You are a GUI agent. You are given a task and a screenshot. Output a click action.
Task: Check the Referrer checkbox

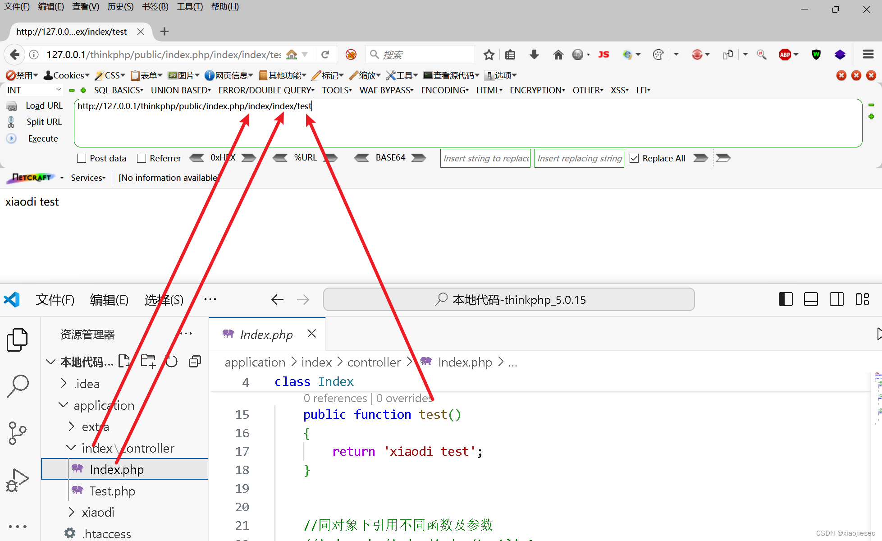click(x=142, y=158)
